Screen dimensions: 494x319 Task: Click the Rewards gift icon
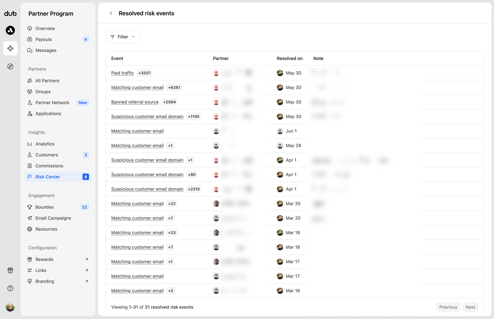[30, 259]
